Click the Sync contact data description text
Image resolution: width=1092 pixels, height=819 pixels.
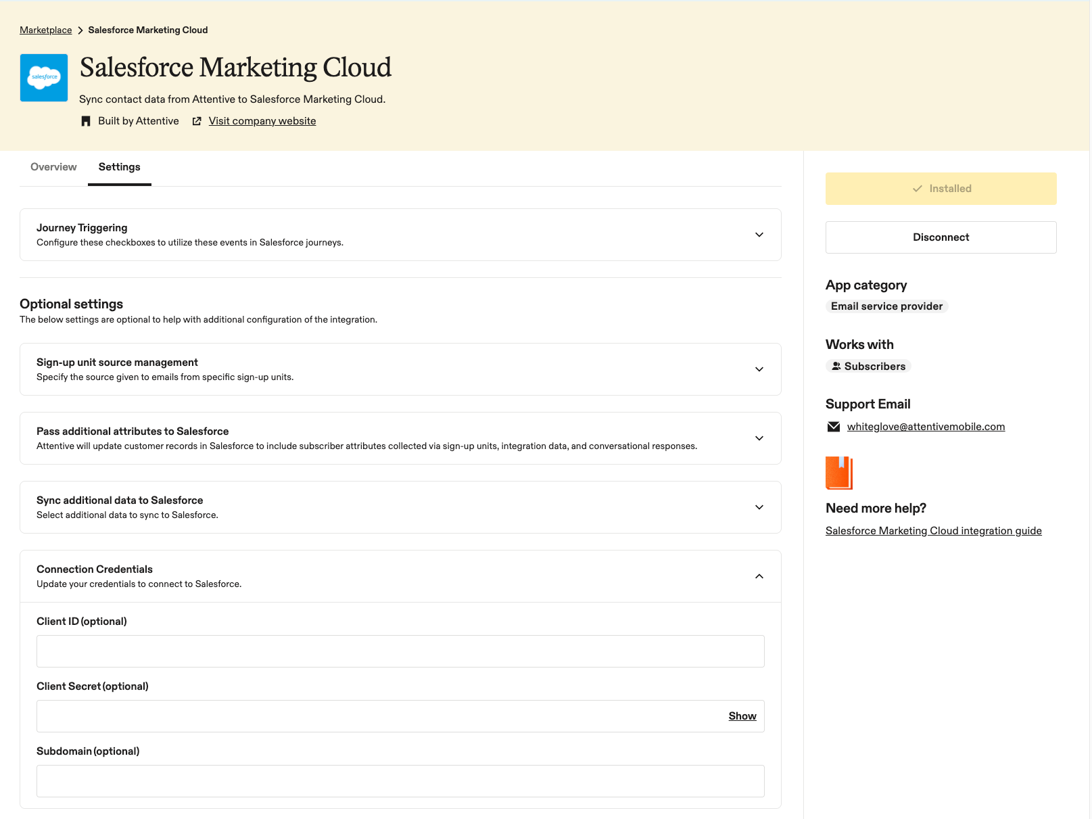[x=233, y=99]
